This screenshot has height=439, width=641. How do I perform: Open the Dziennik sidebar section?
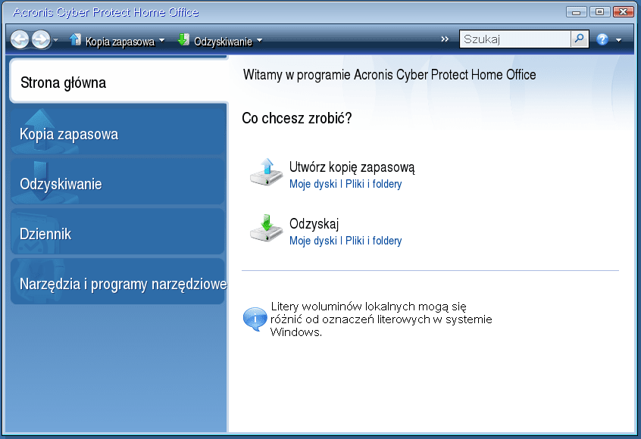117,232
